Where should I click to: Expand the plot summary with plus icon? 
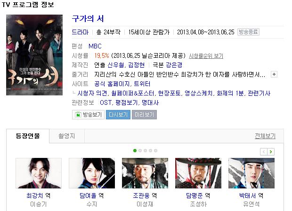coord(274,74)
